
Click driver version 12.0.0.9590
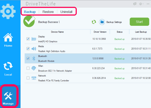98,58
